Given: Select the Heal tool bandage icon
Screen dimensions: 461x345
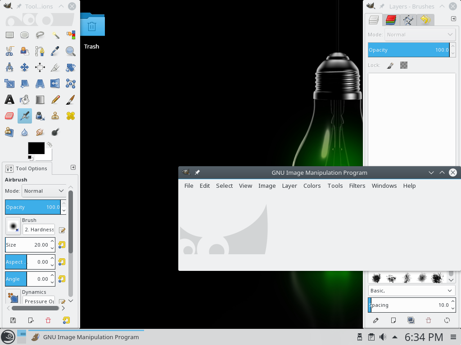Looking at the screenshot, I should point(71,116).
